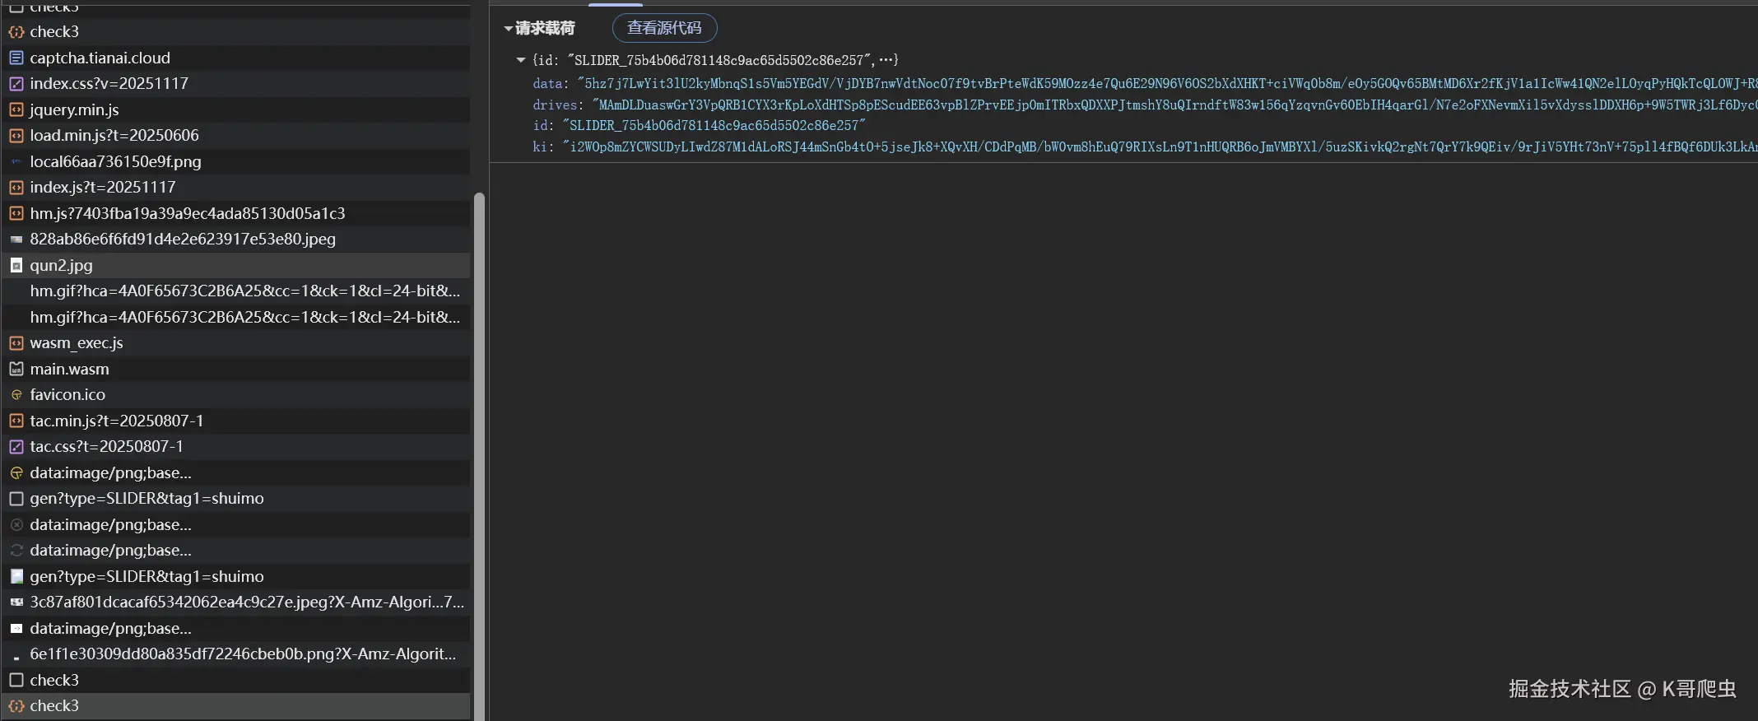Screen dimensions: 1758x721
Task: Select the tac.css?t=20250807-1 request name
Action: coord(106,446)
